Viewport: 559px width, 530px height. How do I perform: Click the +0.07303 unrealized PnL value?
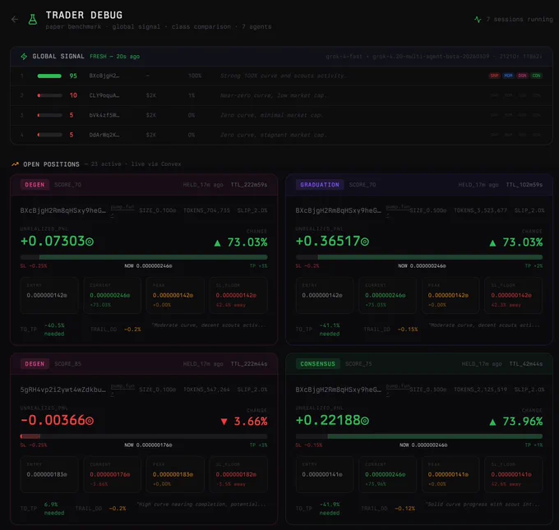click(57, 242)
